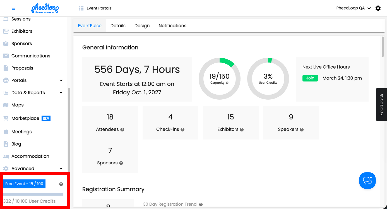Open the settings gear icon
The image size is (387, 209).
378,8
